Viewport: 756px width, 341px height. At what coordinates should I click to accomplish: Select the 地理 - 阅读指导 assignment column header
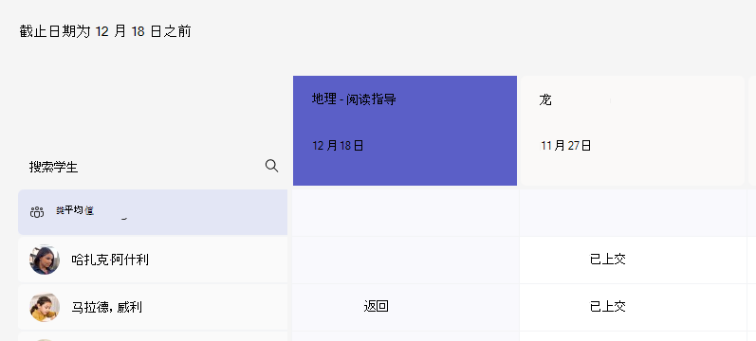[x=405, y=131]
